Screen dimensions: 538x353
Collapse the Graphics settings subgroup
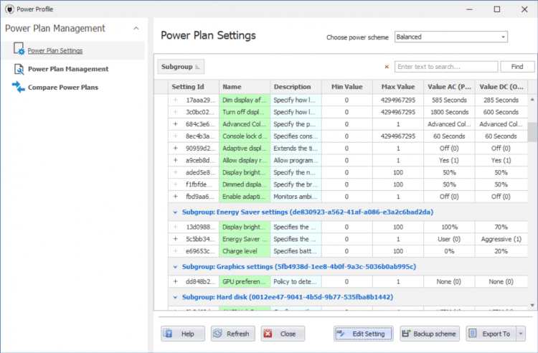tap(175, 266)
